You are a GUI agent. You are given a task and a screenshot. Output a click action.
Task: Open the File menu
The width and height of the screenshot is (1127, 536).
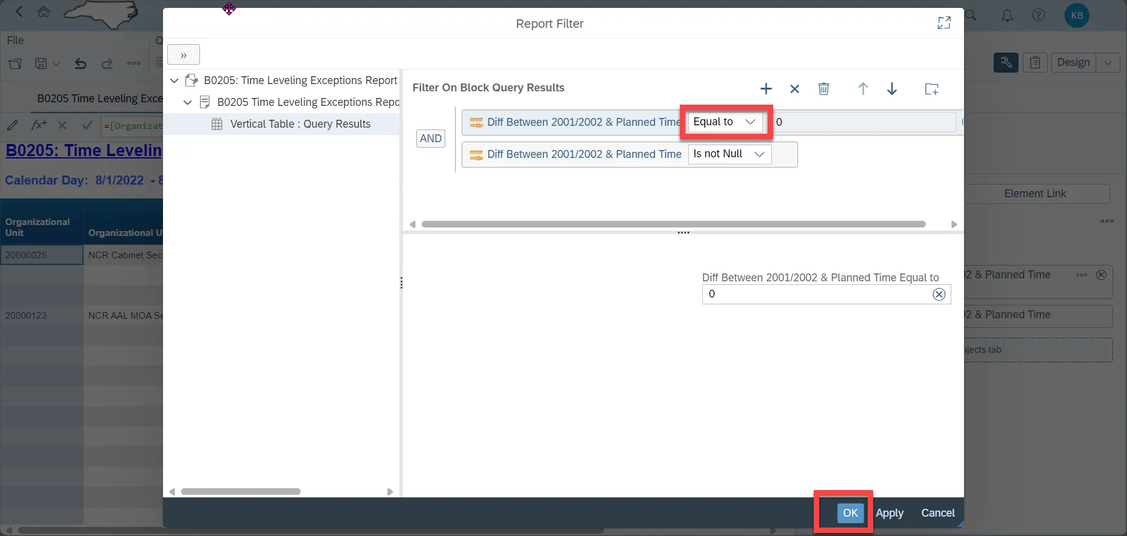15,41
